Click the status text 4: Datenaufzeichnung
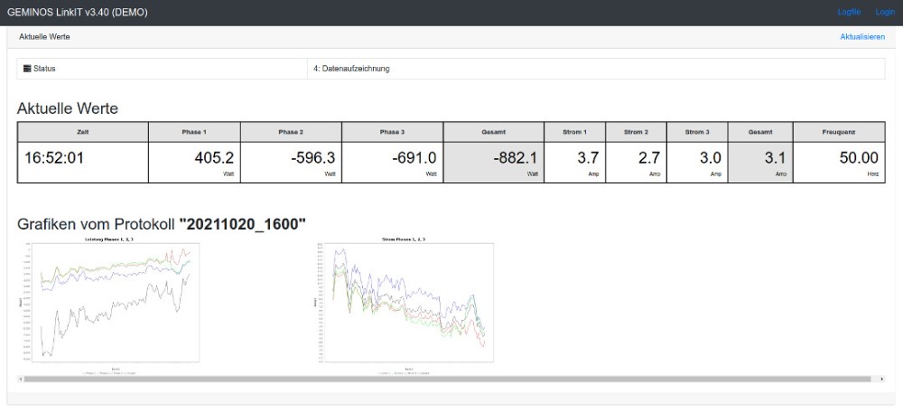903x412 pixels. coord(351,69)
